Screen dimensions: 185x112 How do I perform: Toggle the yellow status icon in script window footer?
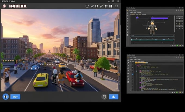[180, 92]
